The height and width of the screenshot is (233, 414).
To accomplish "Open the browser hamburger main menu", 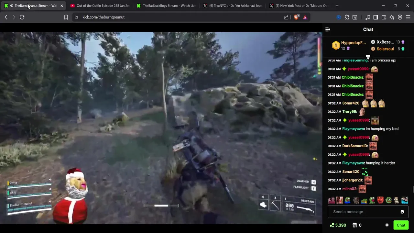I will 408,17.
